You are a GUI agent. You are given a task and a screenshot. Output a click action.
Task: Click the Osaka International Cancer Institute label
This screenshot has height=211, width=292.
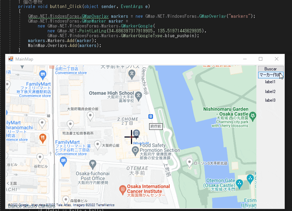148,189
